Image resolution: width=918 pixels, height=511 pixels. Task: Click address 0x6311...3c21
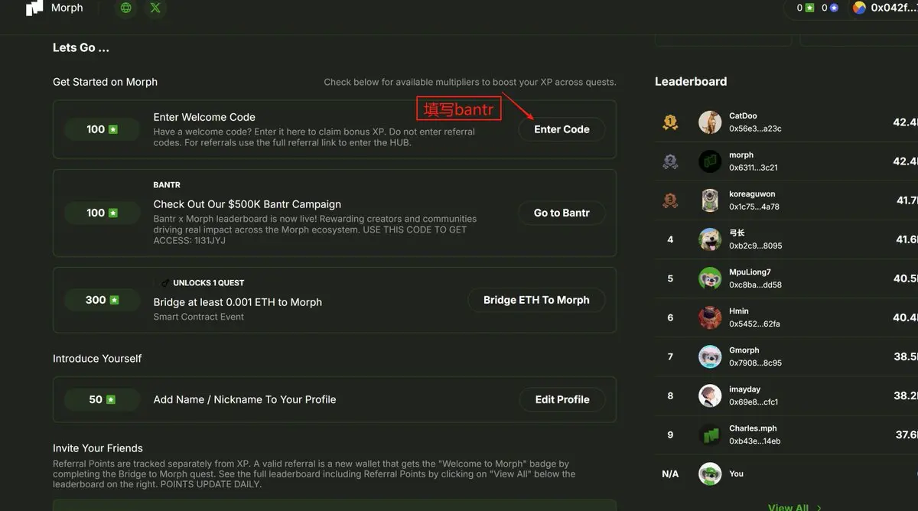(754, 168)
